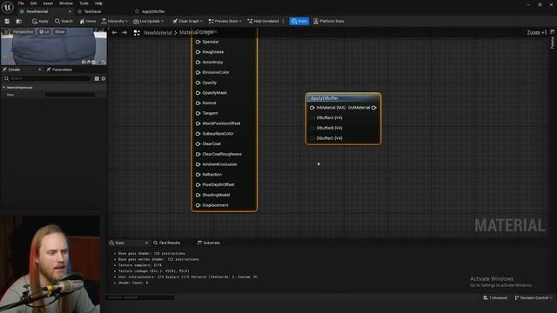Switch to the Parameters tab
The image size is (557, 313).
click(59, 70)
